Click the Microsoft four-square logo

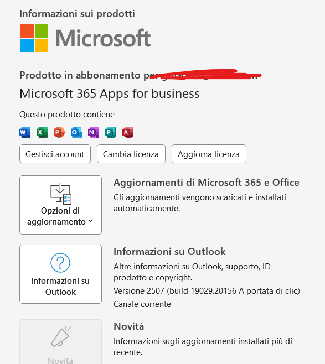coord(34,38)
